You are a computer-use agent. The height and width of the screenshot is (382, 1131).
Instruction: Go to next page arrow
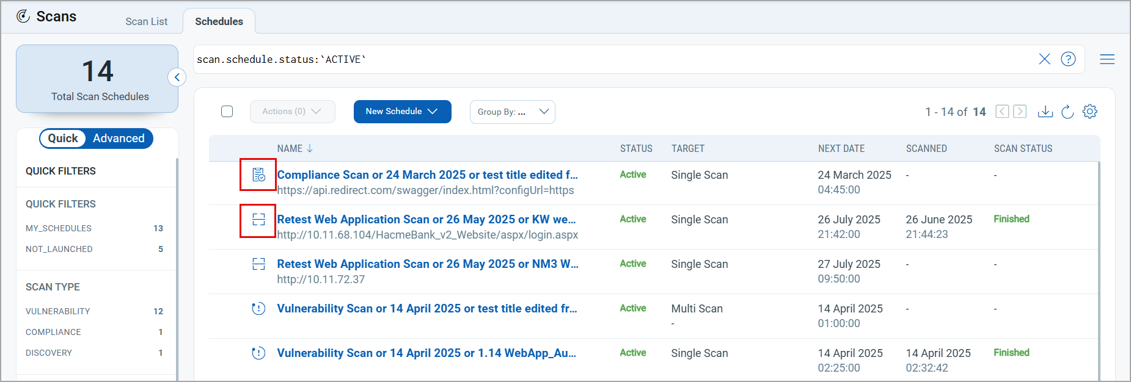[1020, 112]
